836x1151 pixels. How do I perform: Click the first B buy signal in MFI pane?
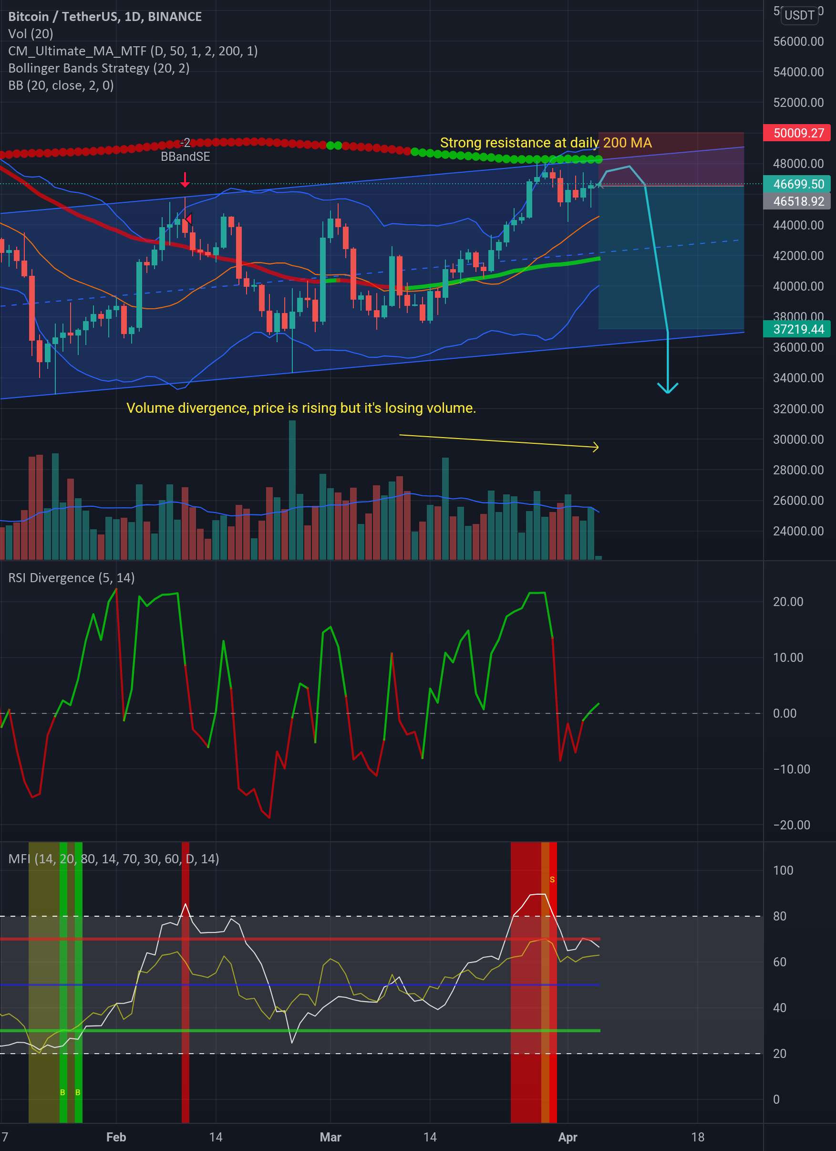(62, 1092)
